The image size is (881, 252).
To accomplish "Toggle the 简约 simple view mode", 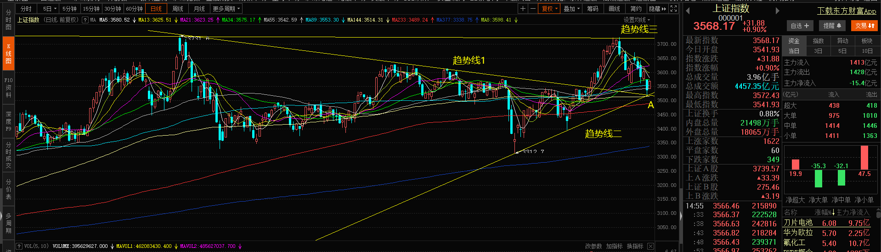I will 636,9.
